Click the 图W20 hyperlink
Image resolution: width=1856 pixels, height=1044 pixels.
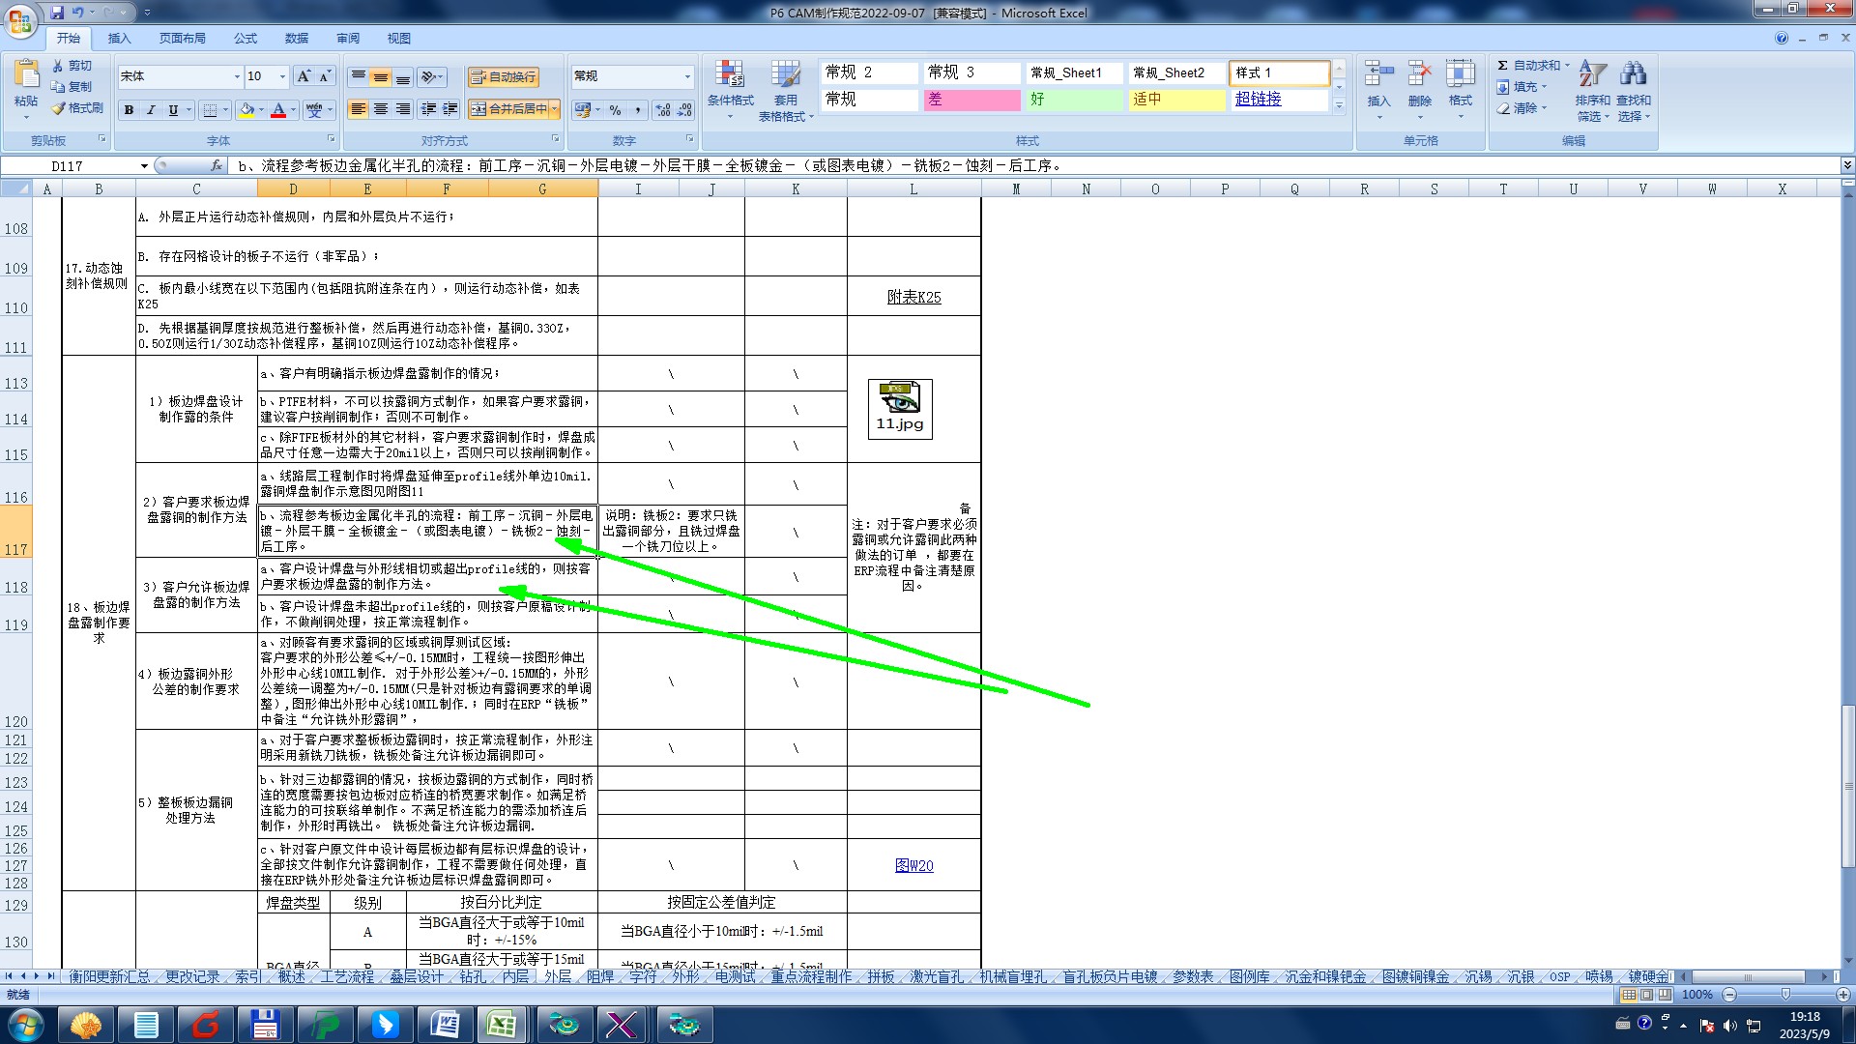(913, 865)
